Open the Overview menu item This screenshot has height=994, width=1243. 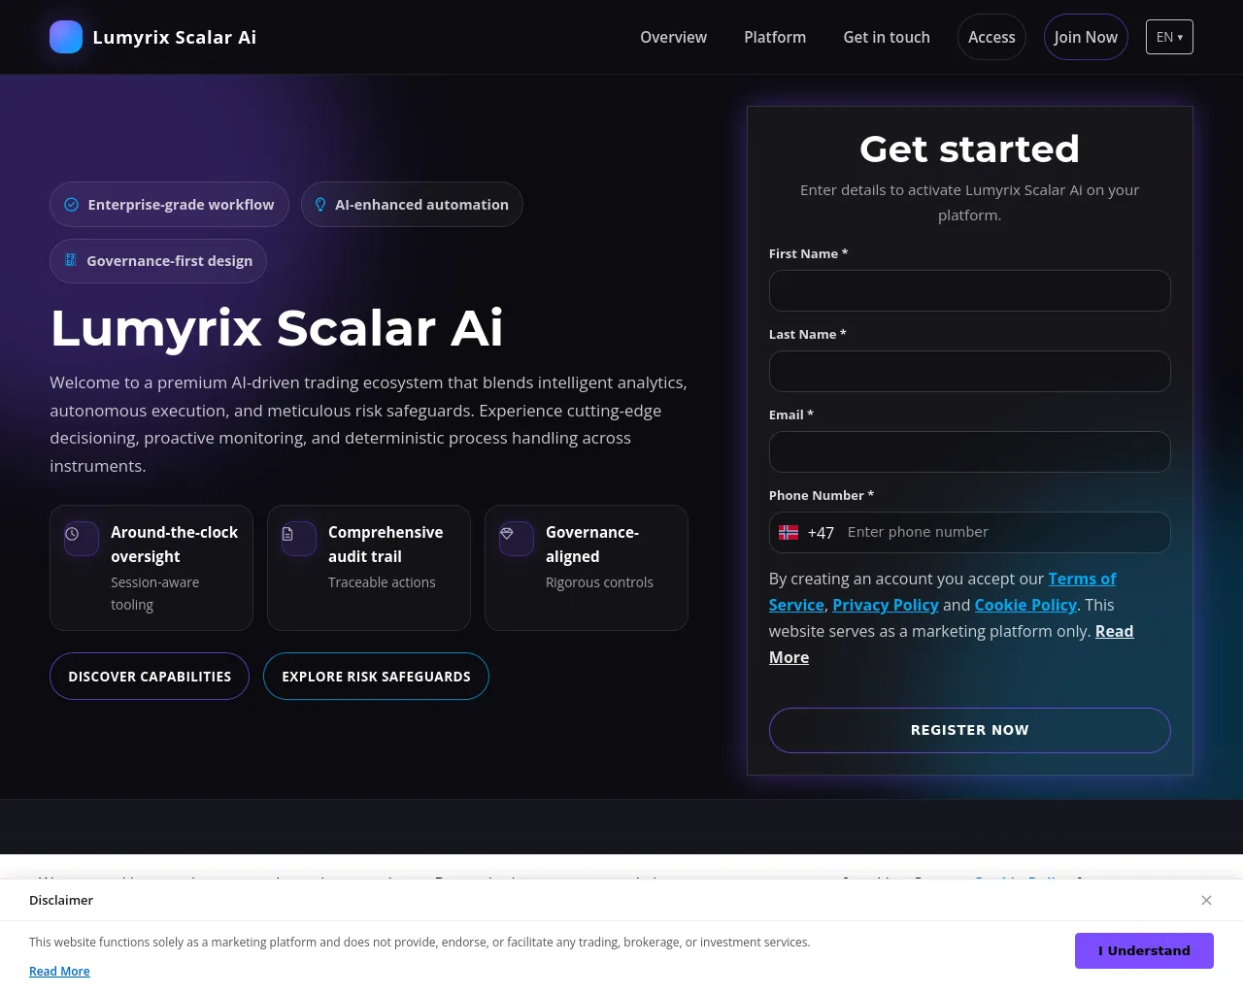click(x=673, y=37)
